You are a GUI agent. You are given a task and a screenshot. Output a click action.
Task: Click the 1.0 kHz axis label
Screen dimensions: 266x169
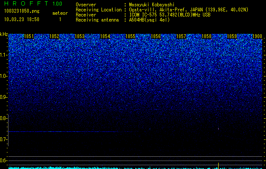(x=4, y=76)
